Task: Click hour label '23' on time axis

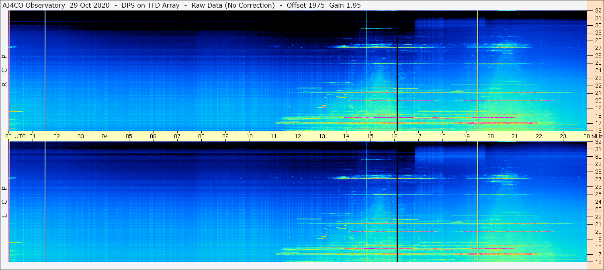Action: click(x=563, y=136)
